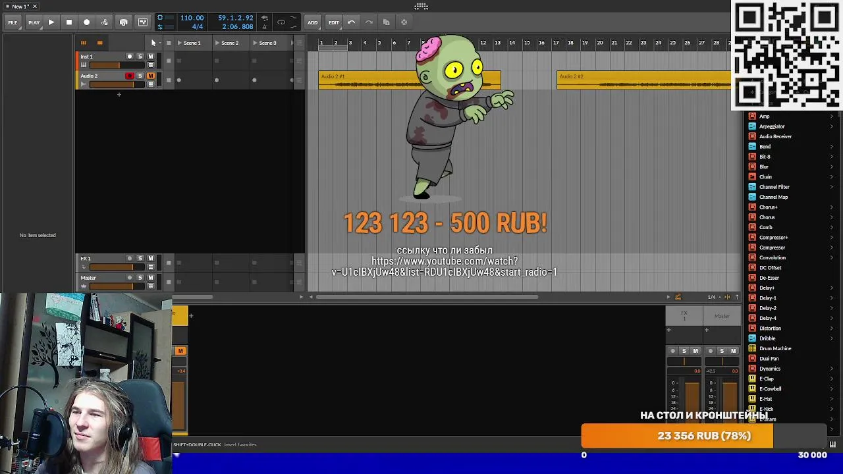
Task: Open the EDIT menu dropdown
Action: click(x=334, y=22)
